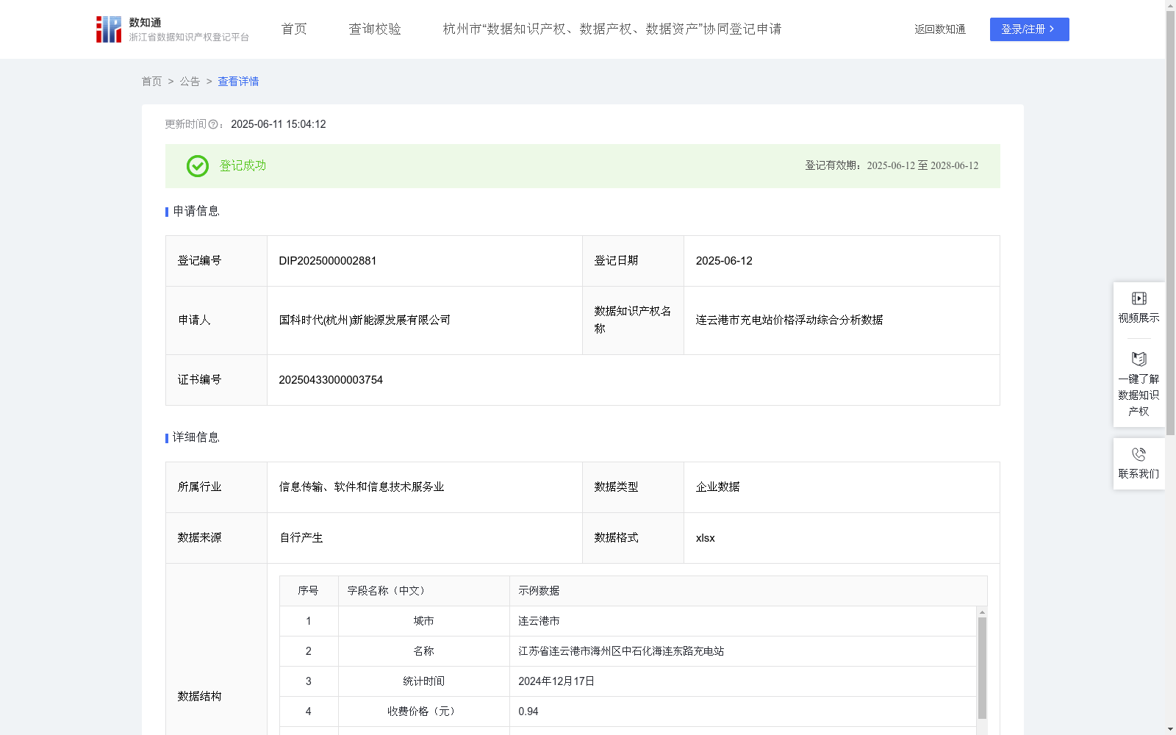
Task: Click the help icon next to 更新时间
Action: pos(214,125)
